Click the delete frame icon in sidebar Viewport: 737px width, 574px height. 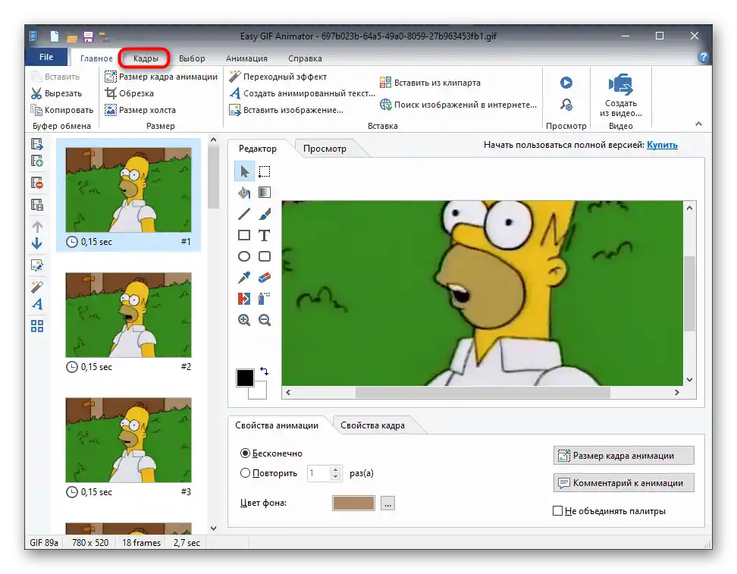click(x=36, y=183)
